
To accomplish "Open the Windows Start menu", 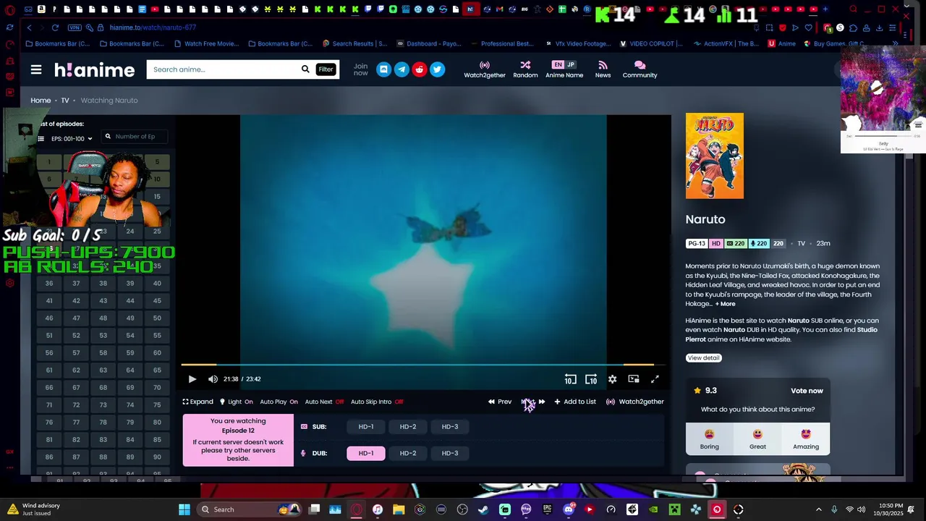I will click(184, 509).
